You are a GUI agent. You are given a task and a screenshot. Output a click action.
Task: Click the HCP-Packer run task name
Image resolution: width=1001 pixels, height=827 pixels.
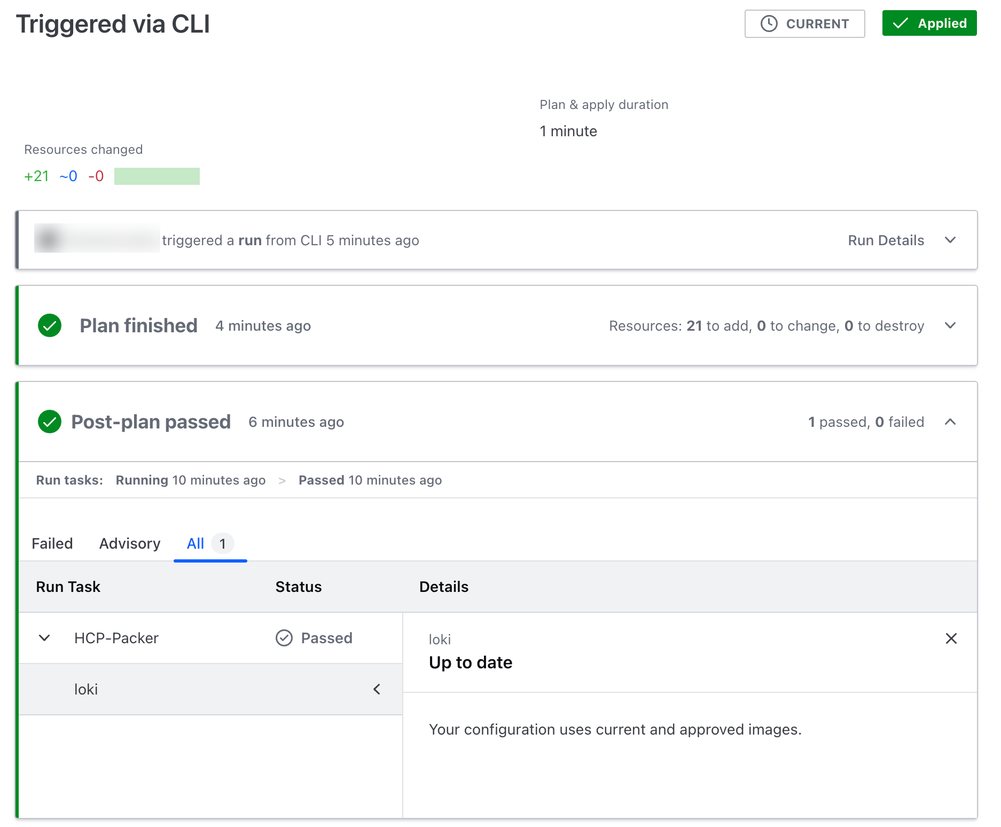(x=116, y=638)
